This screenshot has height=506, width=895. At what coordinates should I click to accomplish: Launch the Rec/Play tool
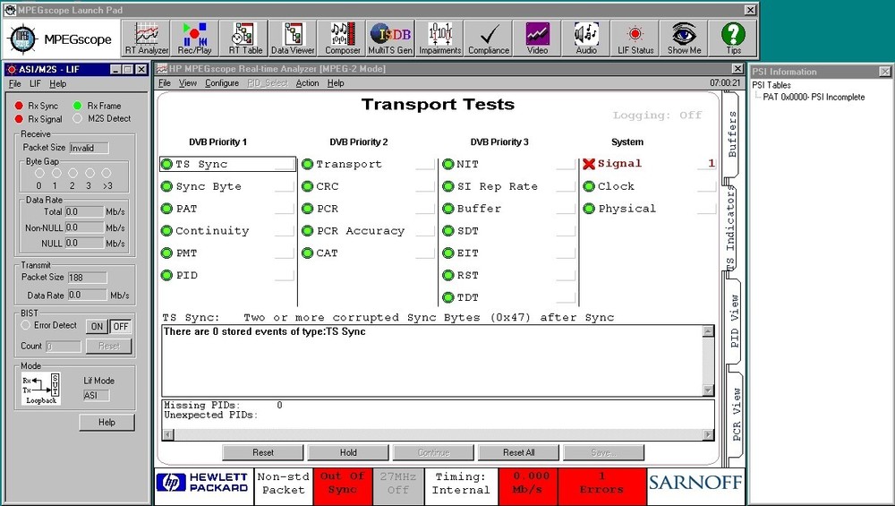pyautogui.click(x=194, y=39)
